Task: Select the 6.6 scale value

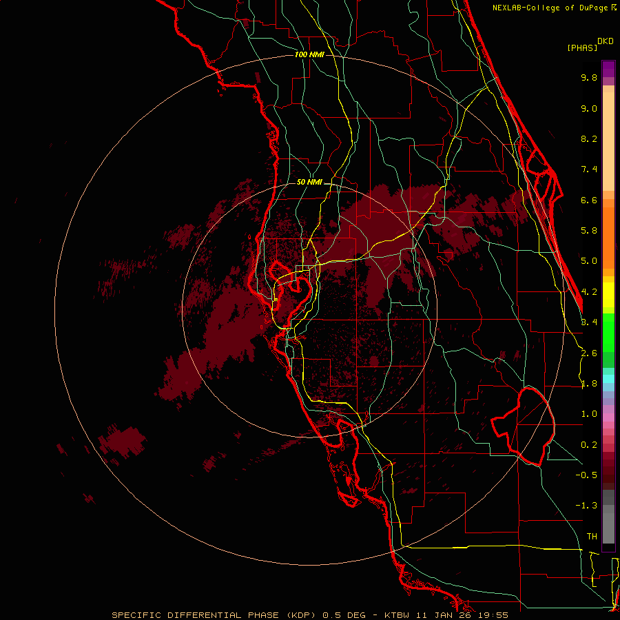Action: [589, 200]
